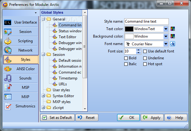Viewport: 191px width, 131px height.
Task: Expand the zScript tree node
Action: pos(43,107)
